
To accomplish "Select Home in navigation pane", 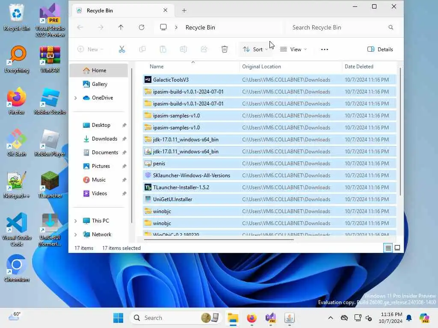I will pos(99,70).
